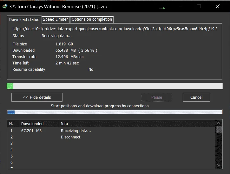Close the download window
This screenshot has width=230, height=174.
[x=218, y=6]
